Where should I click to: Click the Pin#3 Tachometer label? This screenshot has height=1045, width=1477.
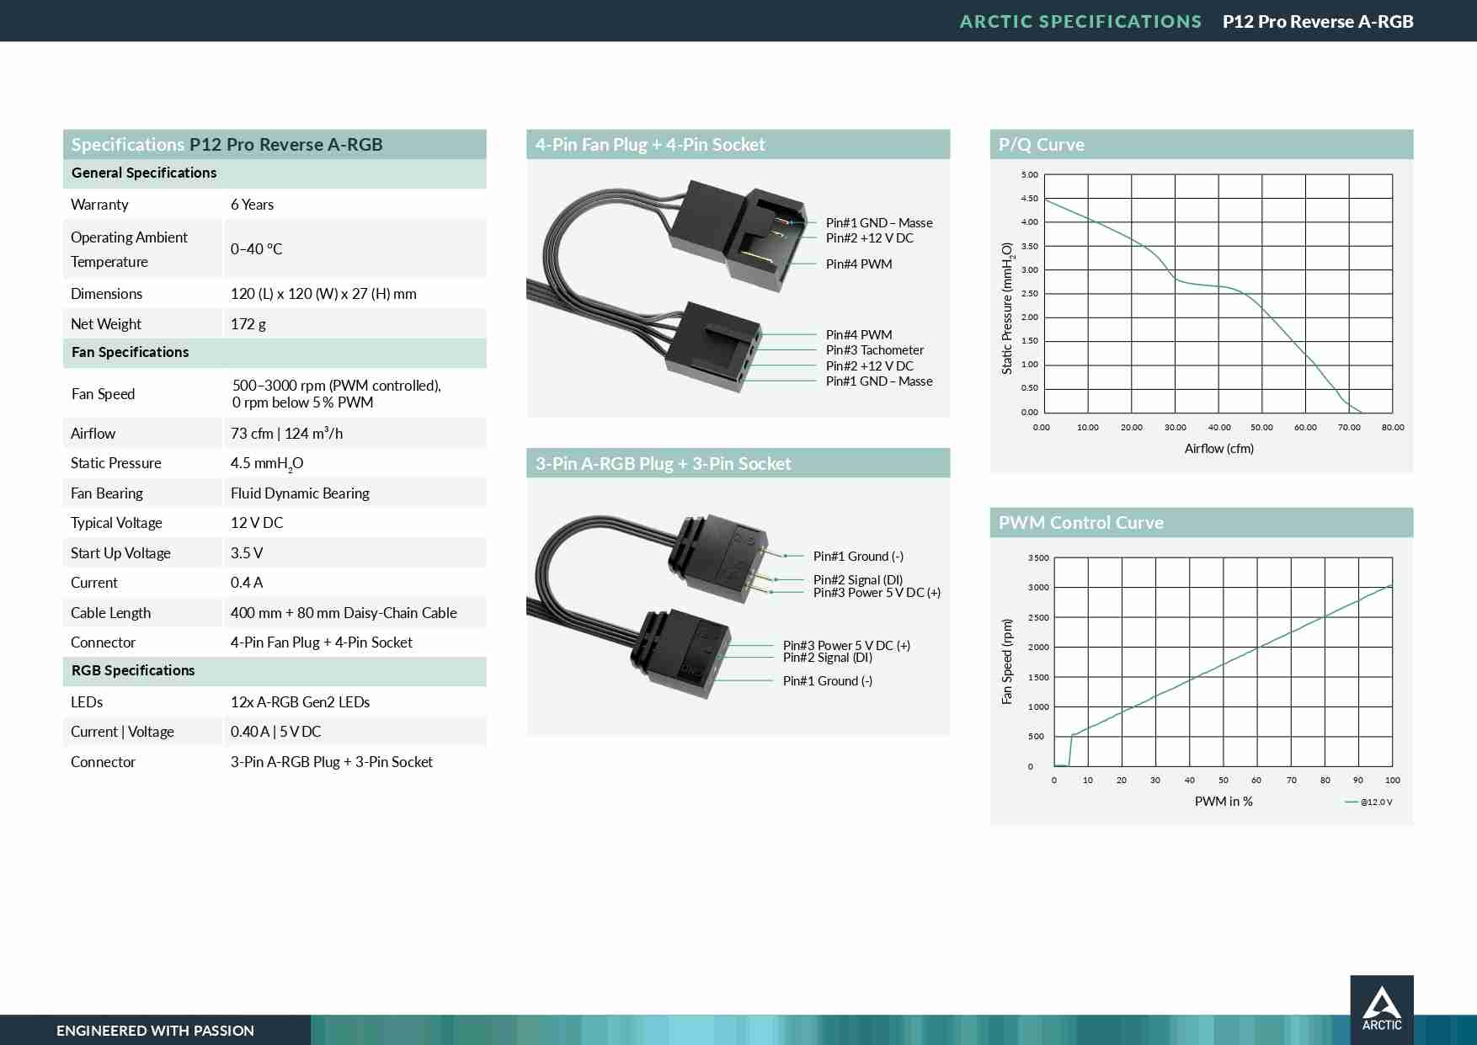(x=874, y=350)
